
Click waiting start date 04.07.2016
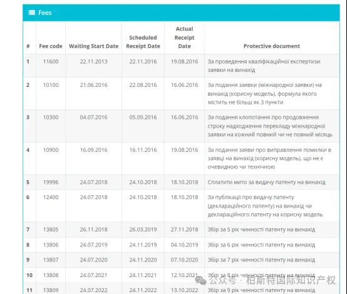coord(93,118)
